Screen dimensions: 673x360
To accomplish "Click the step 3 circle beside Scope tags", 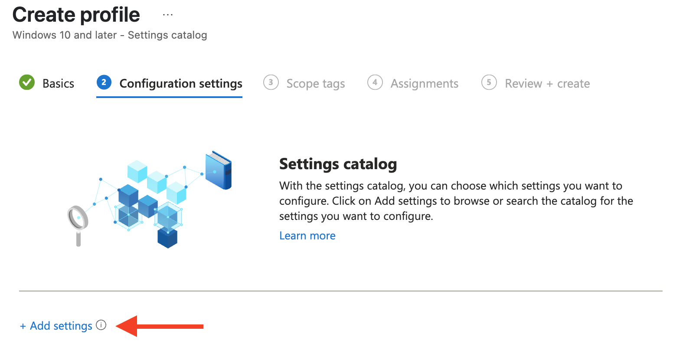I will (x=271, y=82).
